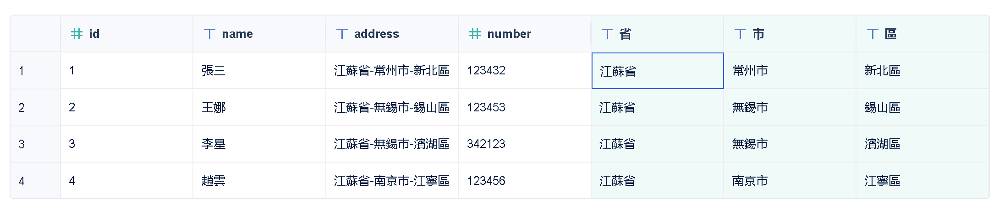Select the address cell 江蘇省-無錫市-錫山區
This screenshot has height=220, width=999.
click(x=392, y=108)
